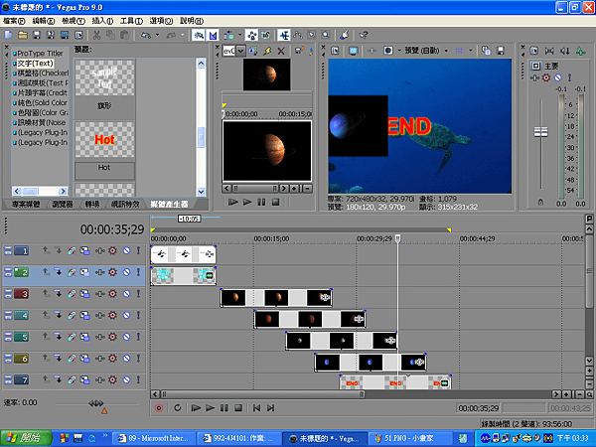
Task: Click the presets list vertical scrollbar
Action: click(201, 127)
